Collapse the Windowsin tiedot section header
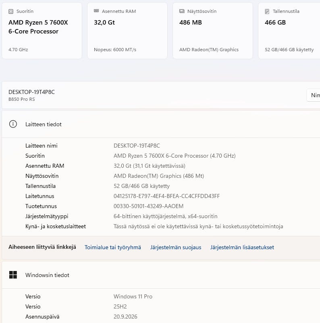The height and width of the screenshot is (323, 320). click(x=161, y=275)
